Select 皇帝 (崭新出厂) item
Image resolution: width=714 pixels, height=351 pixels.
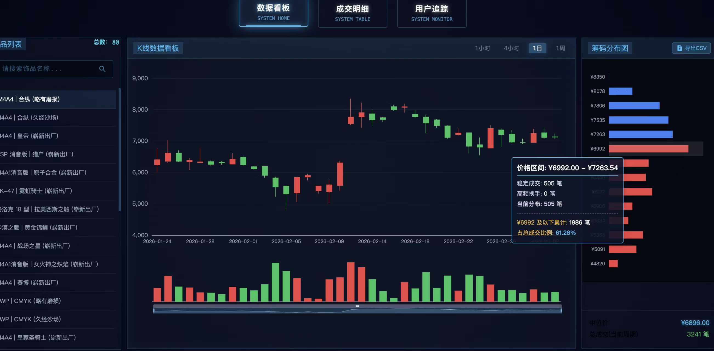pos(58,136)
